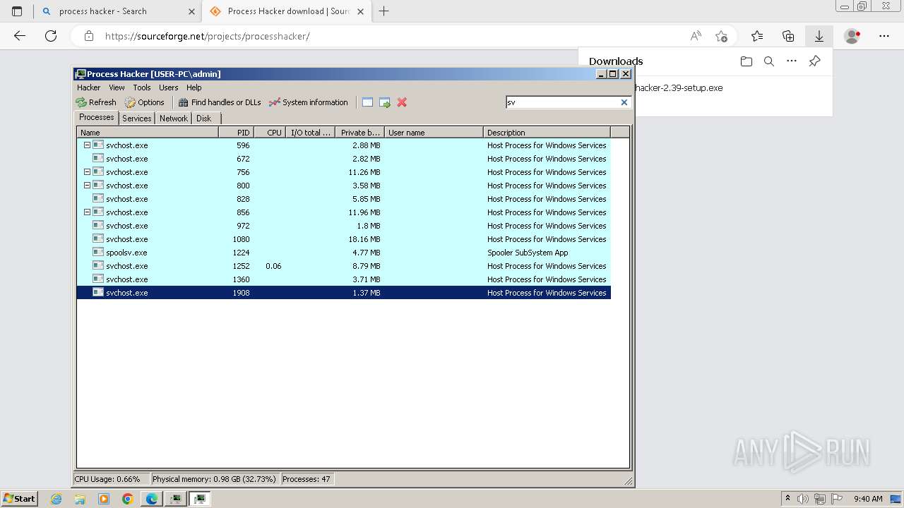This screenshot has width=904, height=508.
Task: Select the spoolsv.exe process row
Action: [x=343, y=253]
